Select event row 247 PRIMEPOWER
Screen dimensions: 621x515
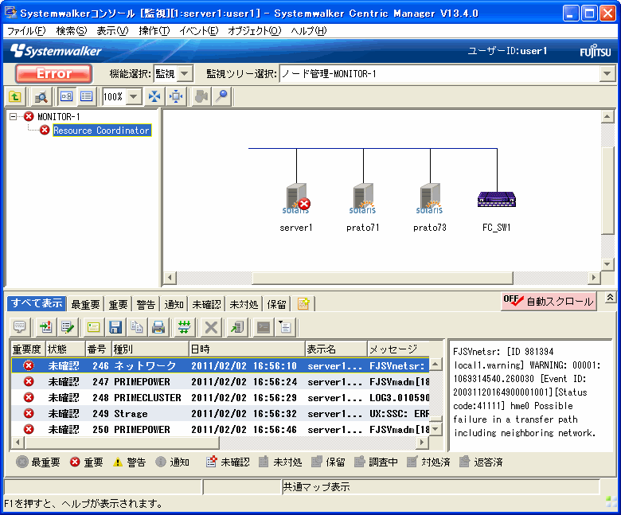(x=221, y=381)
